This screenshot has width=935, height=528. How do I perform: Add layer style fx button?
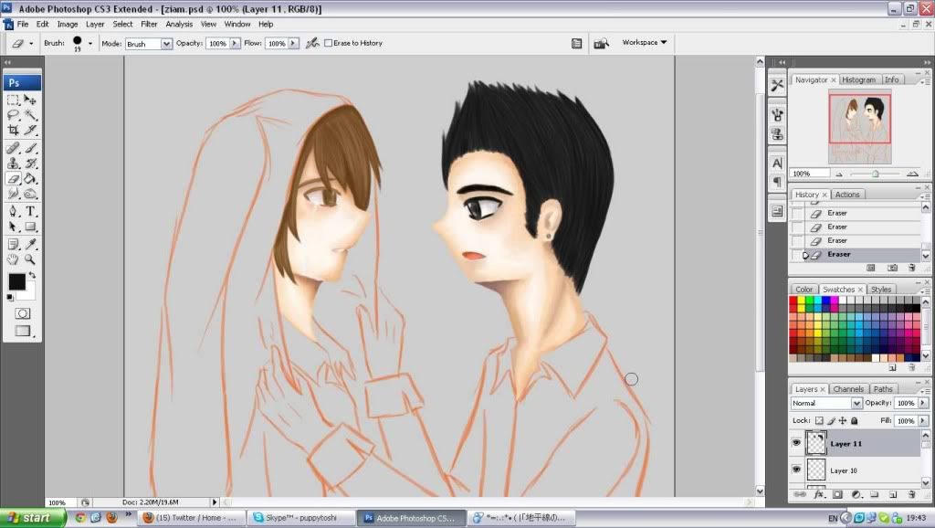pyautogui.click(x=819, y=494)
